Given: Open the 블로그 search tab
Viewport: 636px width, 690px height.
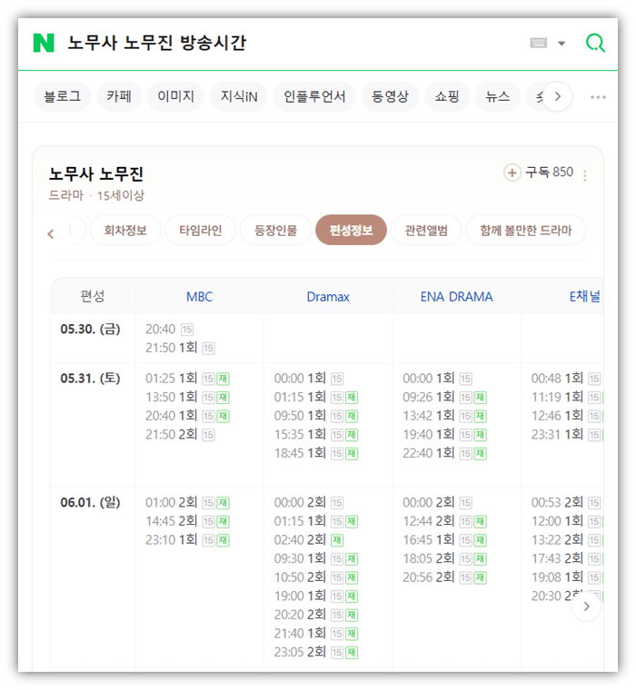Looking at the screenshot, I should pos(62,96).
